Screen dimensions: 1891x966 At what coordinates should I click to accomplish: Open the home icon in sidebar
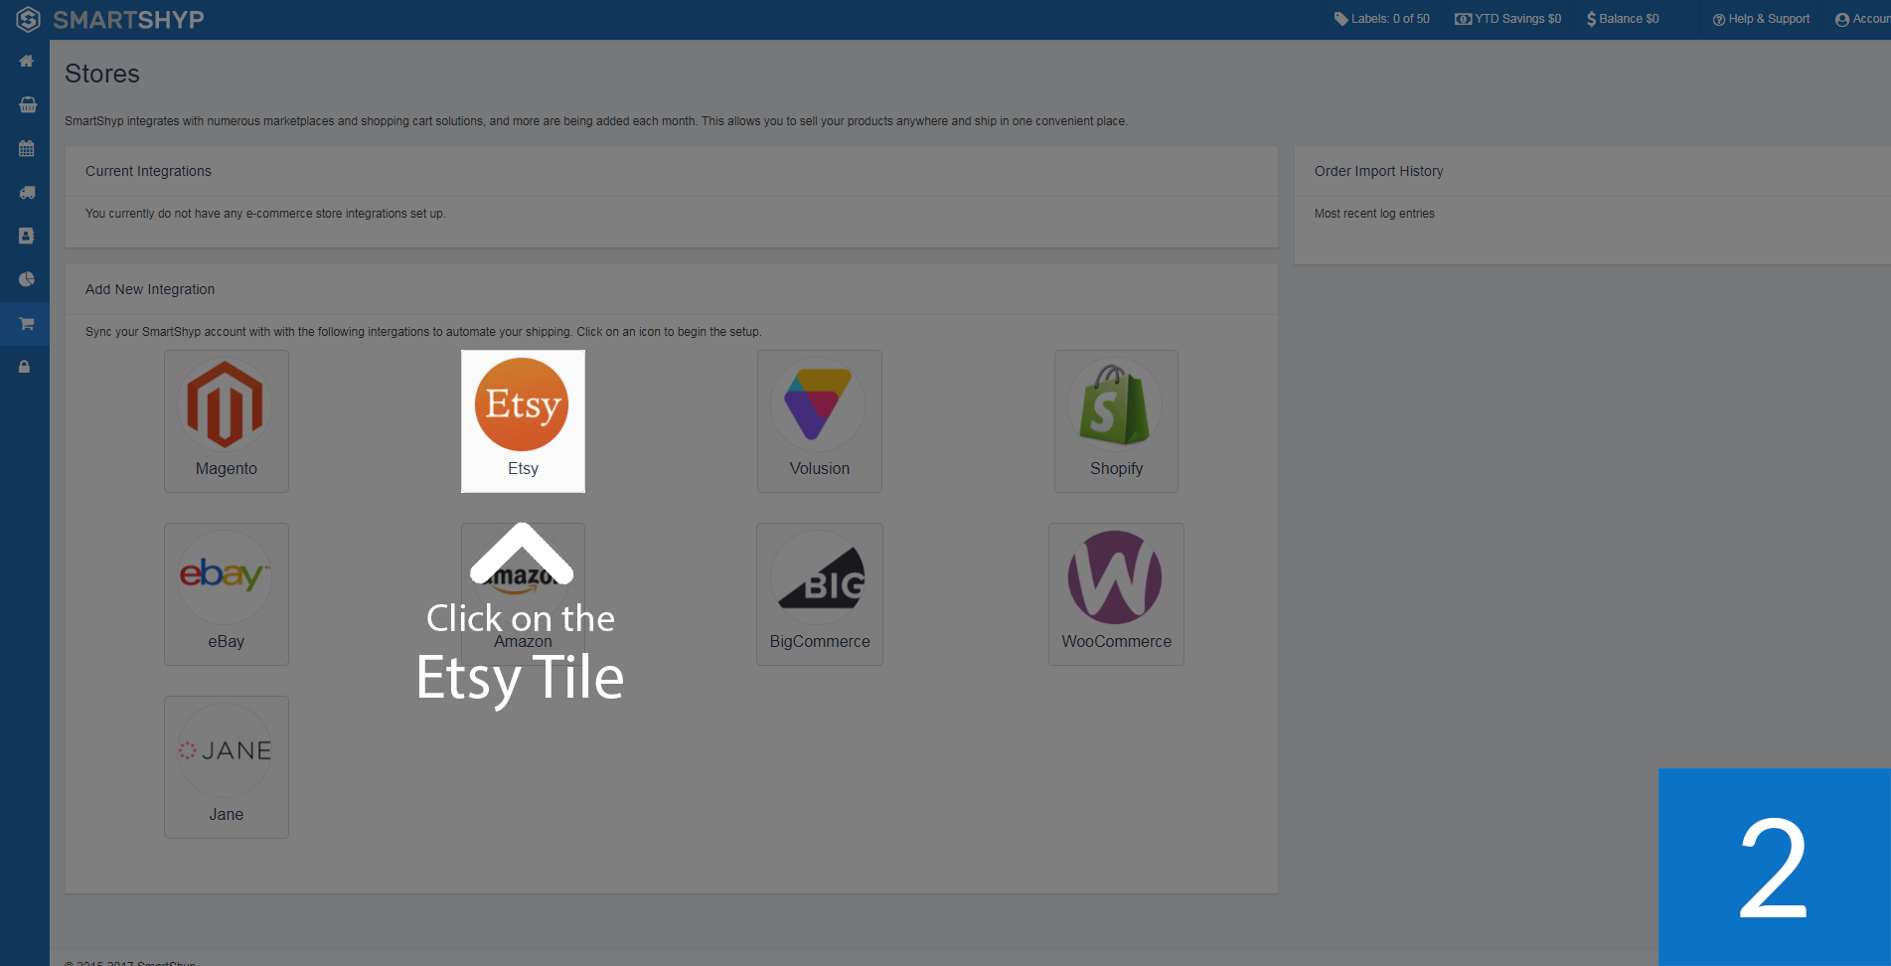pyautogui.click(x=26, y=62)
